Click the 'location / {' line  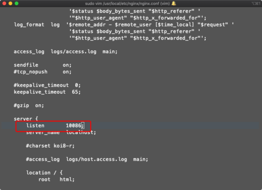(x=44, y=173)
